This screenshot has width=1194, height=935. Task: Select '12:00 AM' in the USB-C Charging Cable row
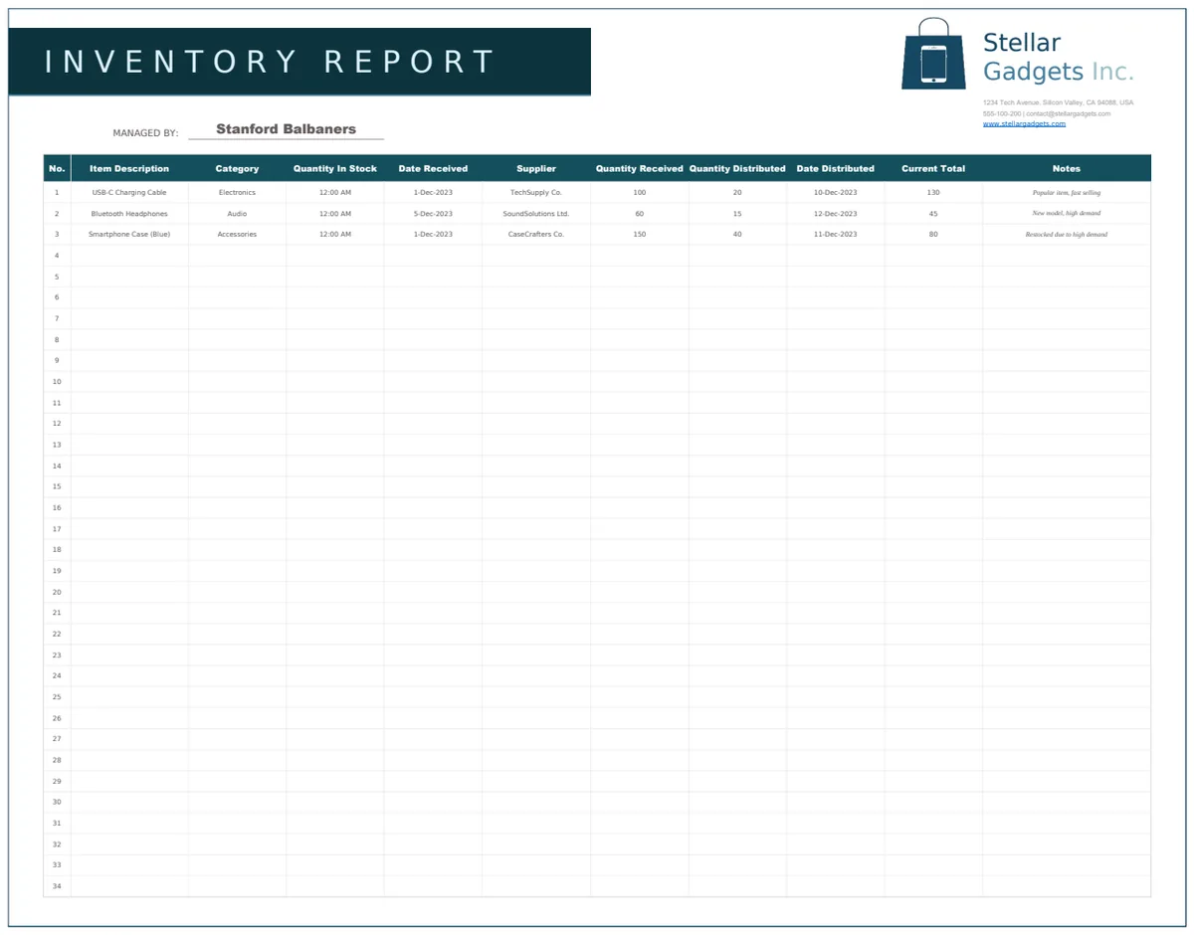coord(335,193)
